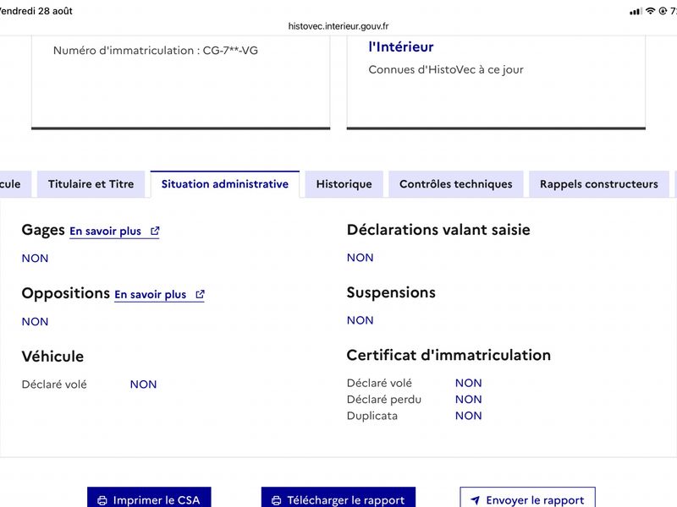Tap the cellular signal bars icon
Viewport: 677px width, 507px height.
[636, 11]
